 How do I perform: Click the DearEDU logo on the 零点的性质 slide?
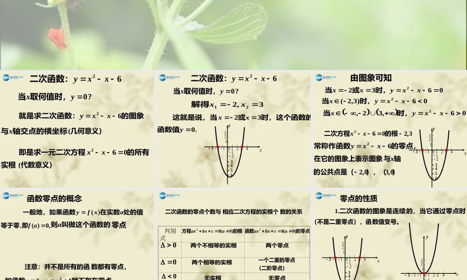coord(325,196)
